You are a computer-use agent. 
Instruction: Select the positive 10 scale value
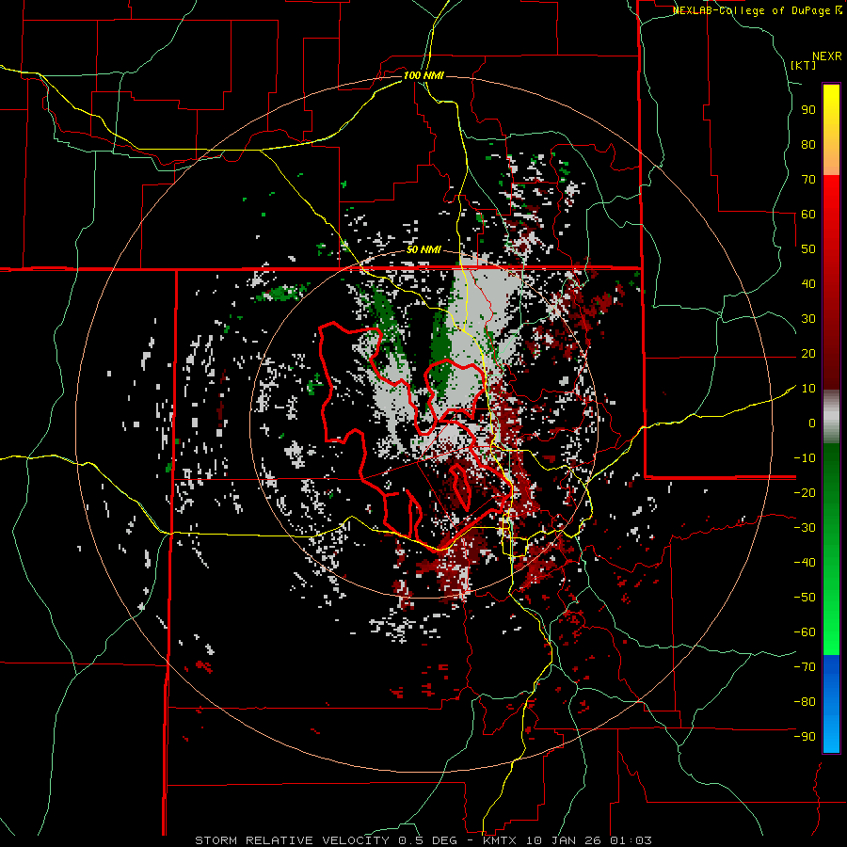point(808,389)
